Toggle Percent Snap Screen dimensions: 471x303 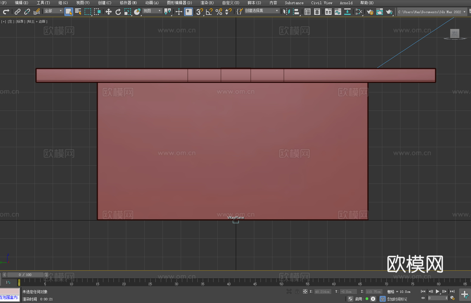[x=219, y=12]
